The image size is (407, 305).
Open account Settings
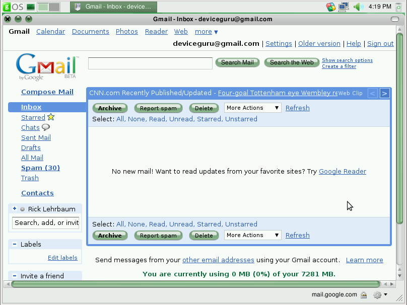pos(279,44)
